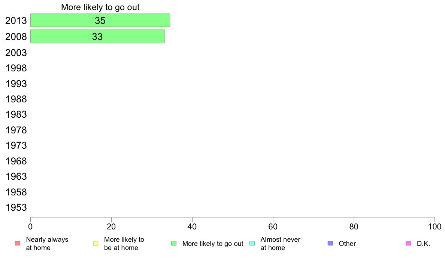Click the chart title More likely to go out

(100, 7)
